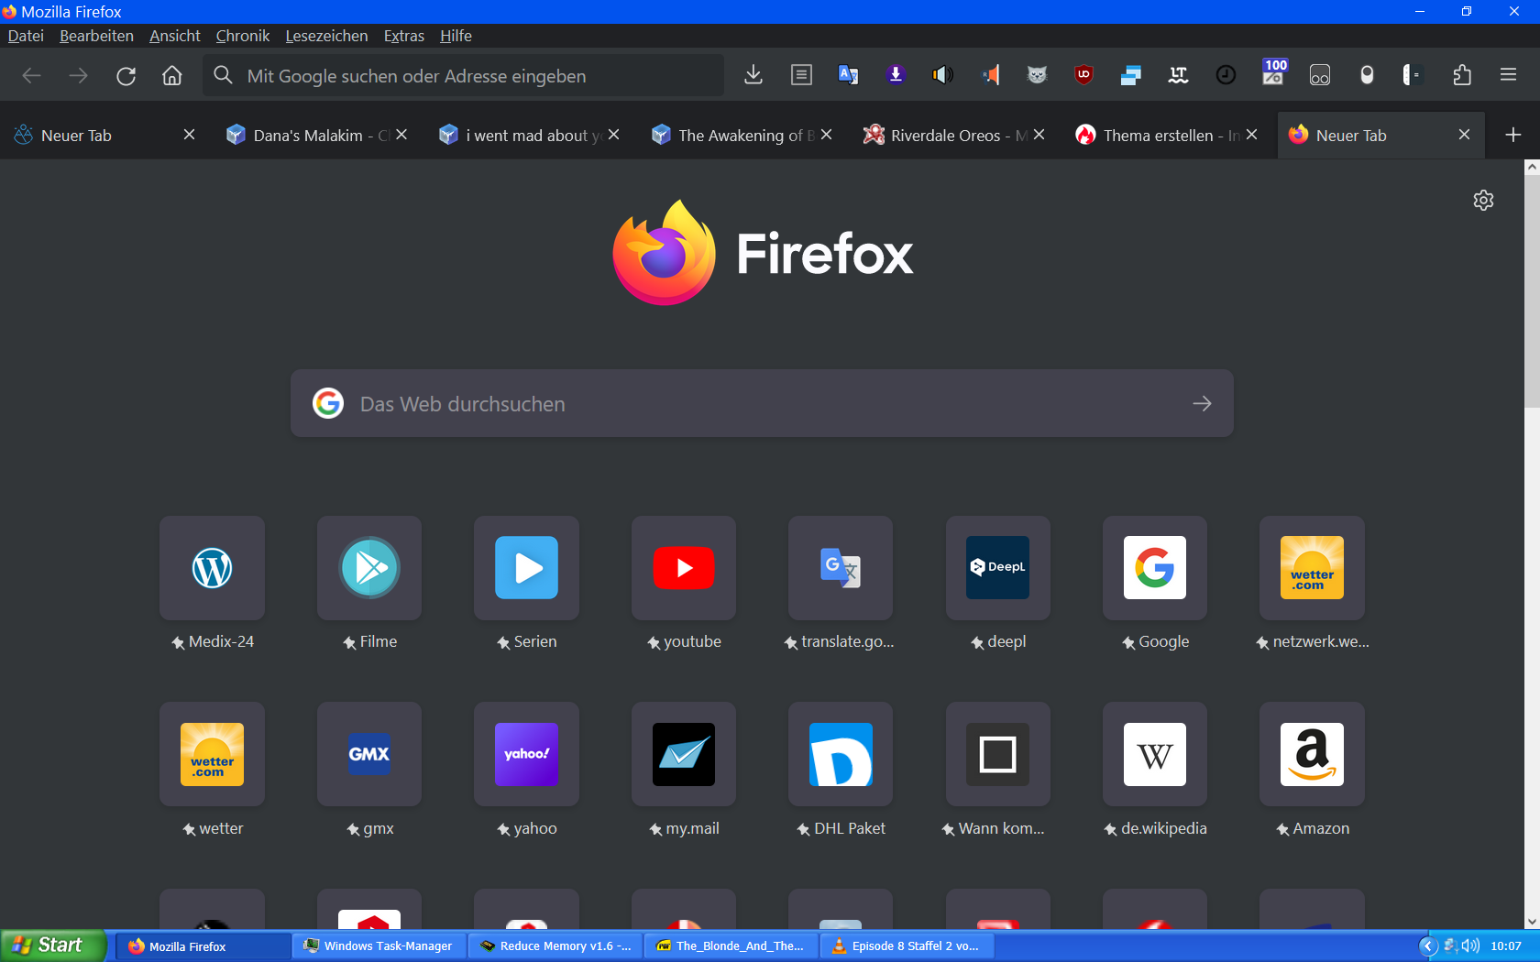
Task: Open new tab page settings gear
Action: [1483, 201]
